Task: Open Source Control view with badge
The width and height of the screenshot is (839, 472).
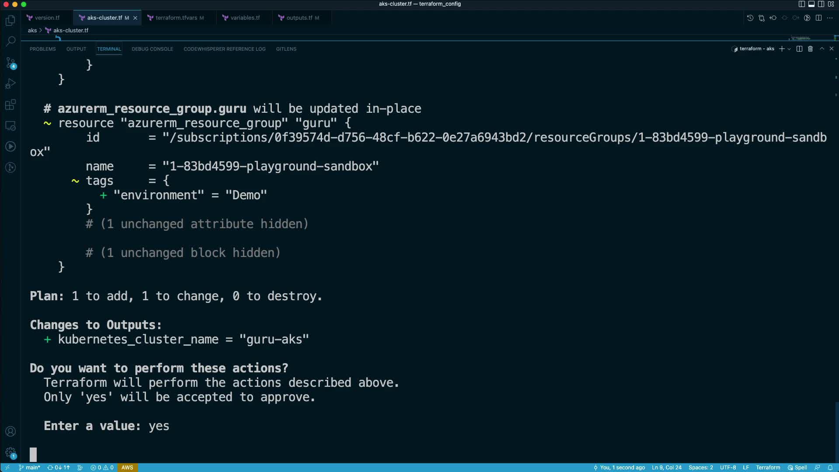Action: (10, 63)
